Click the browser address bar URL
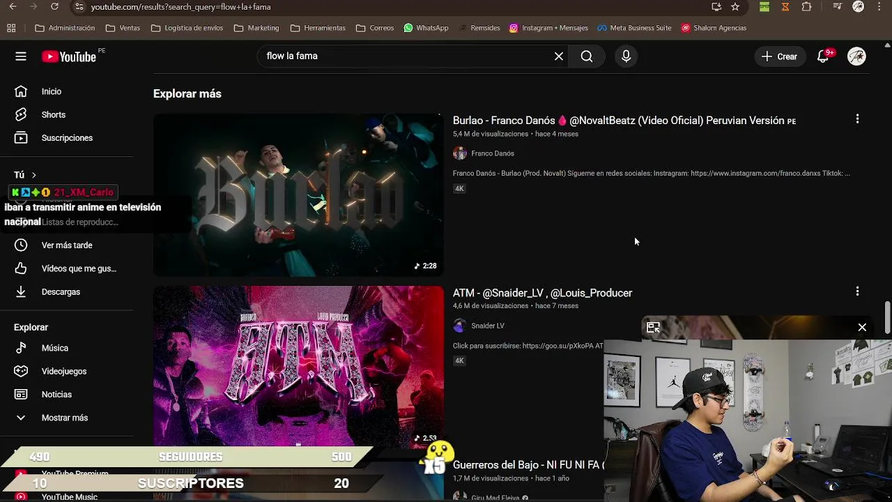892x502 pixels. click(x=180, y=7)
